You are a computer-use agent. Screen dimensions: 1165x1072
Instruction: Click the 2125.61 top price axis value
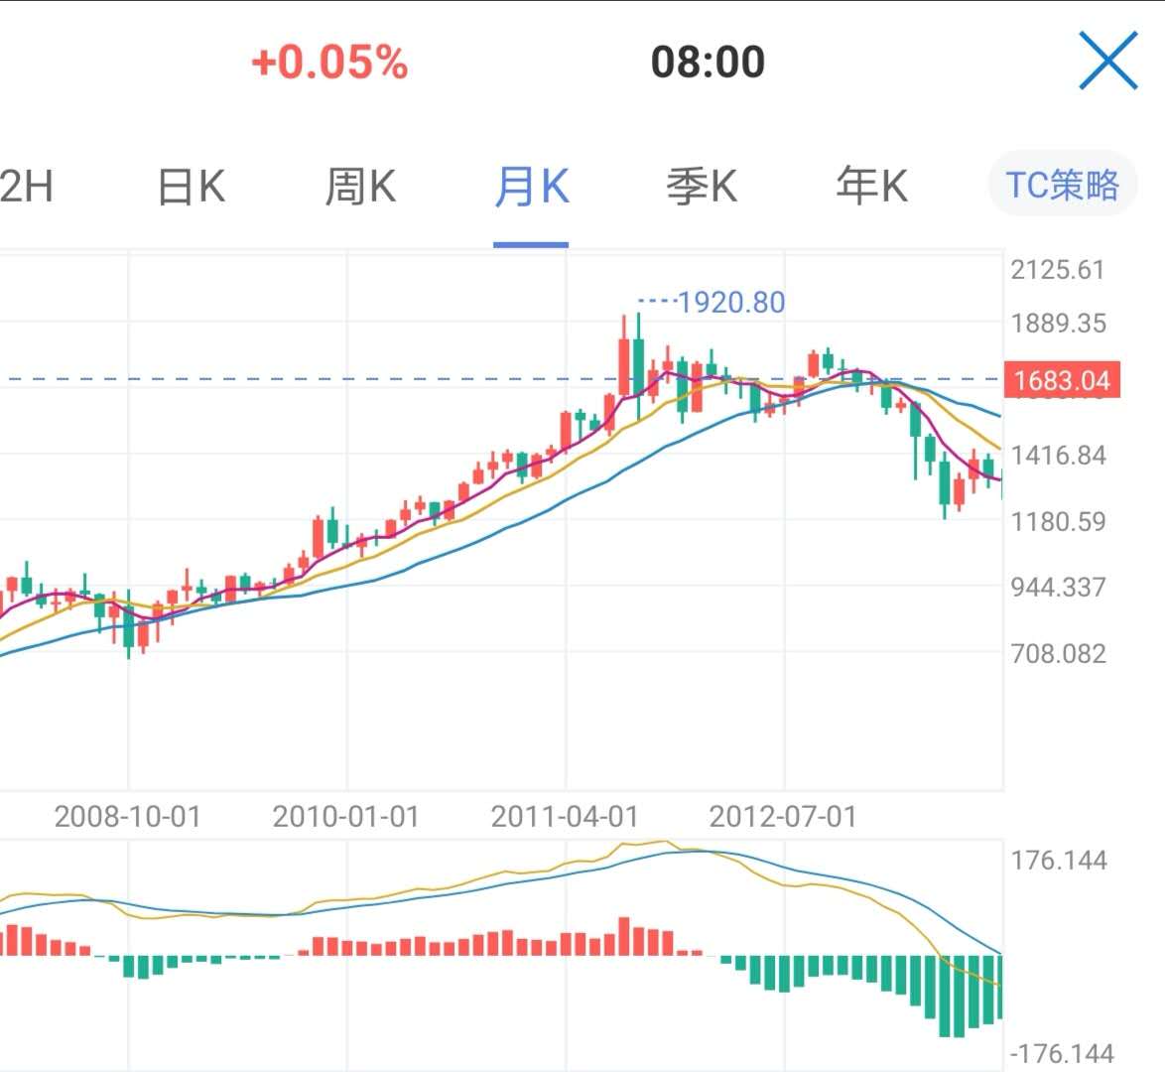[x=1058, y=270]
